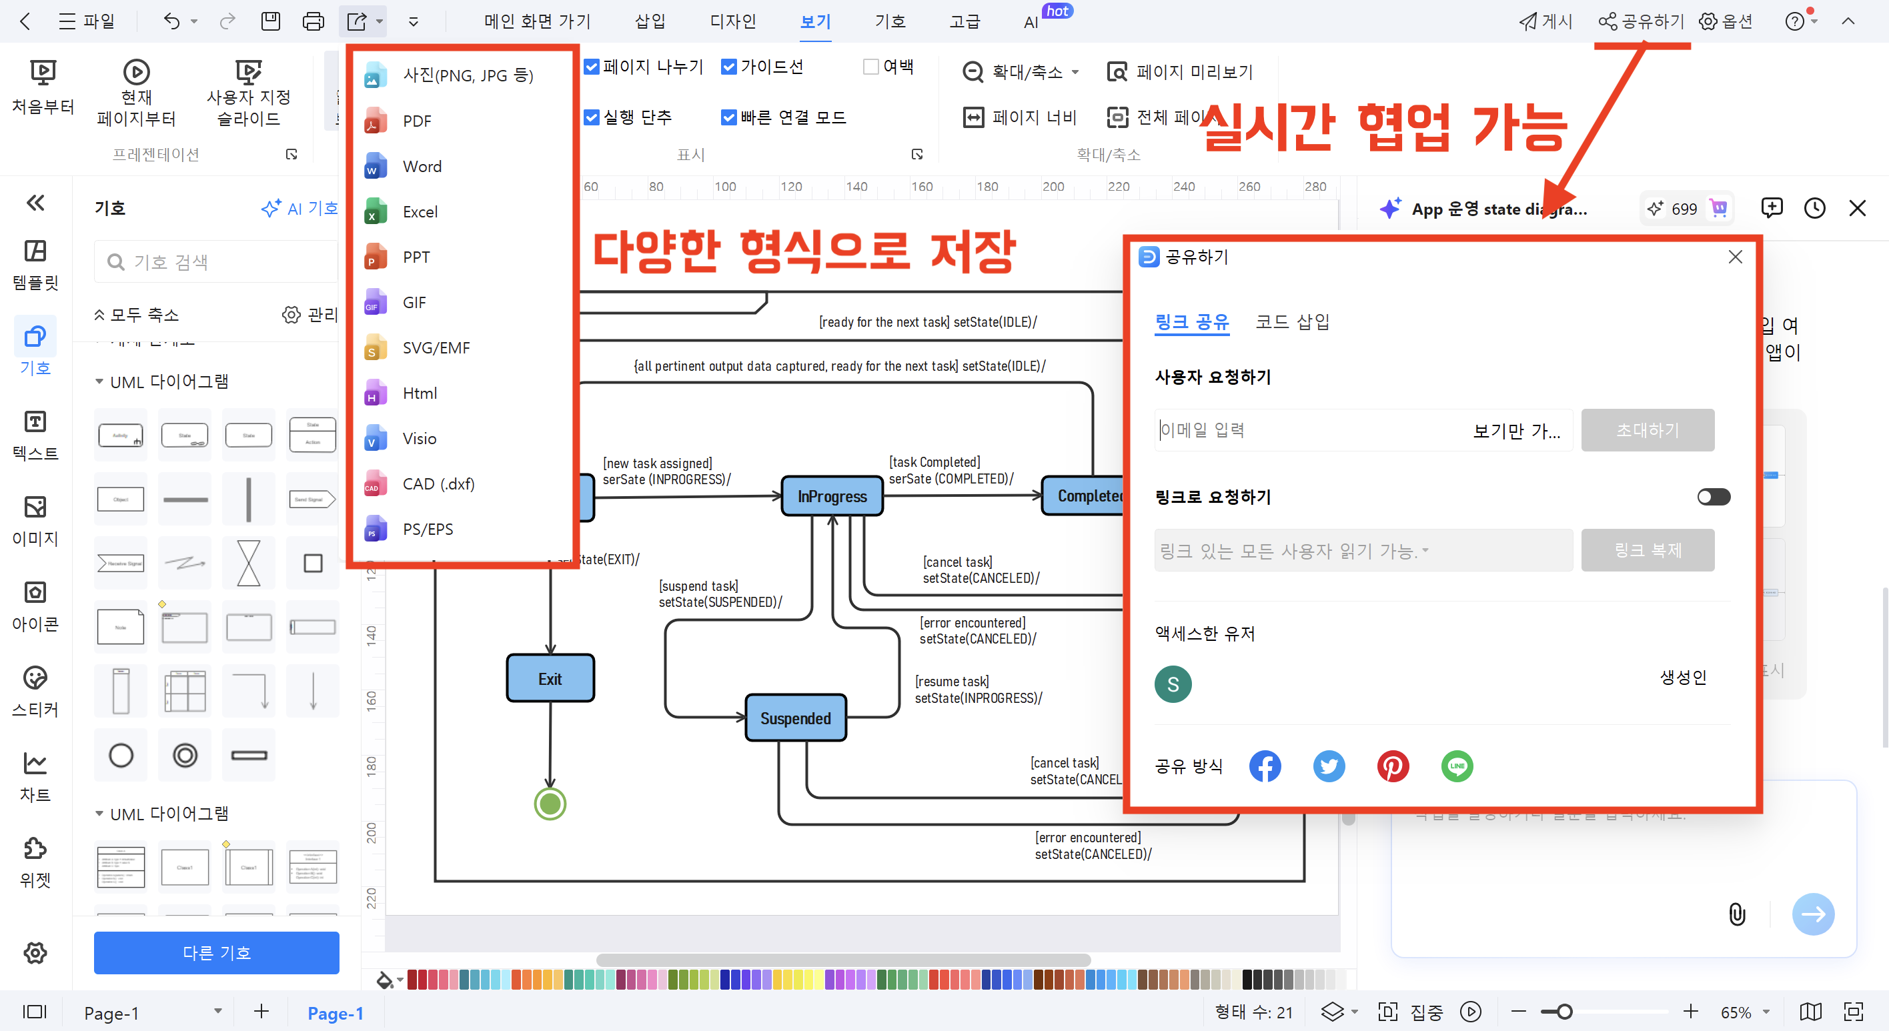
Task: Uncheck the 가이드선 option
Action: (728, 66)
